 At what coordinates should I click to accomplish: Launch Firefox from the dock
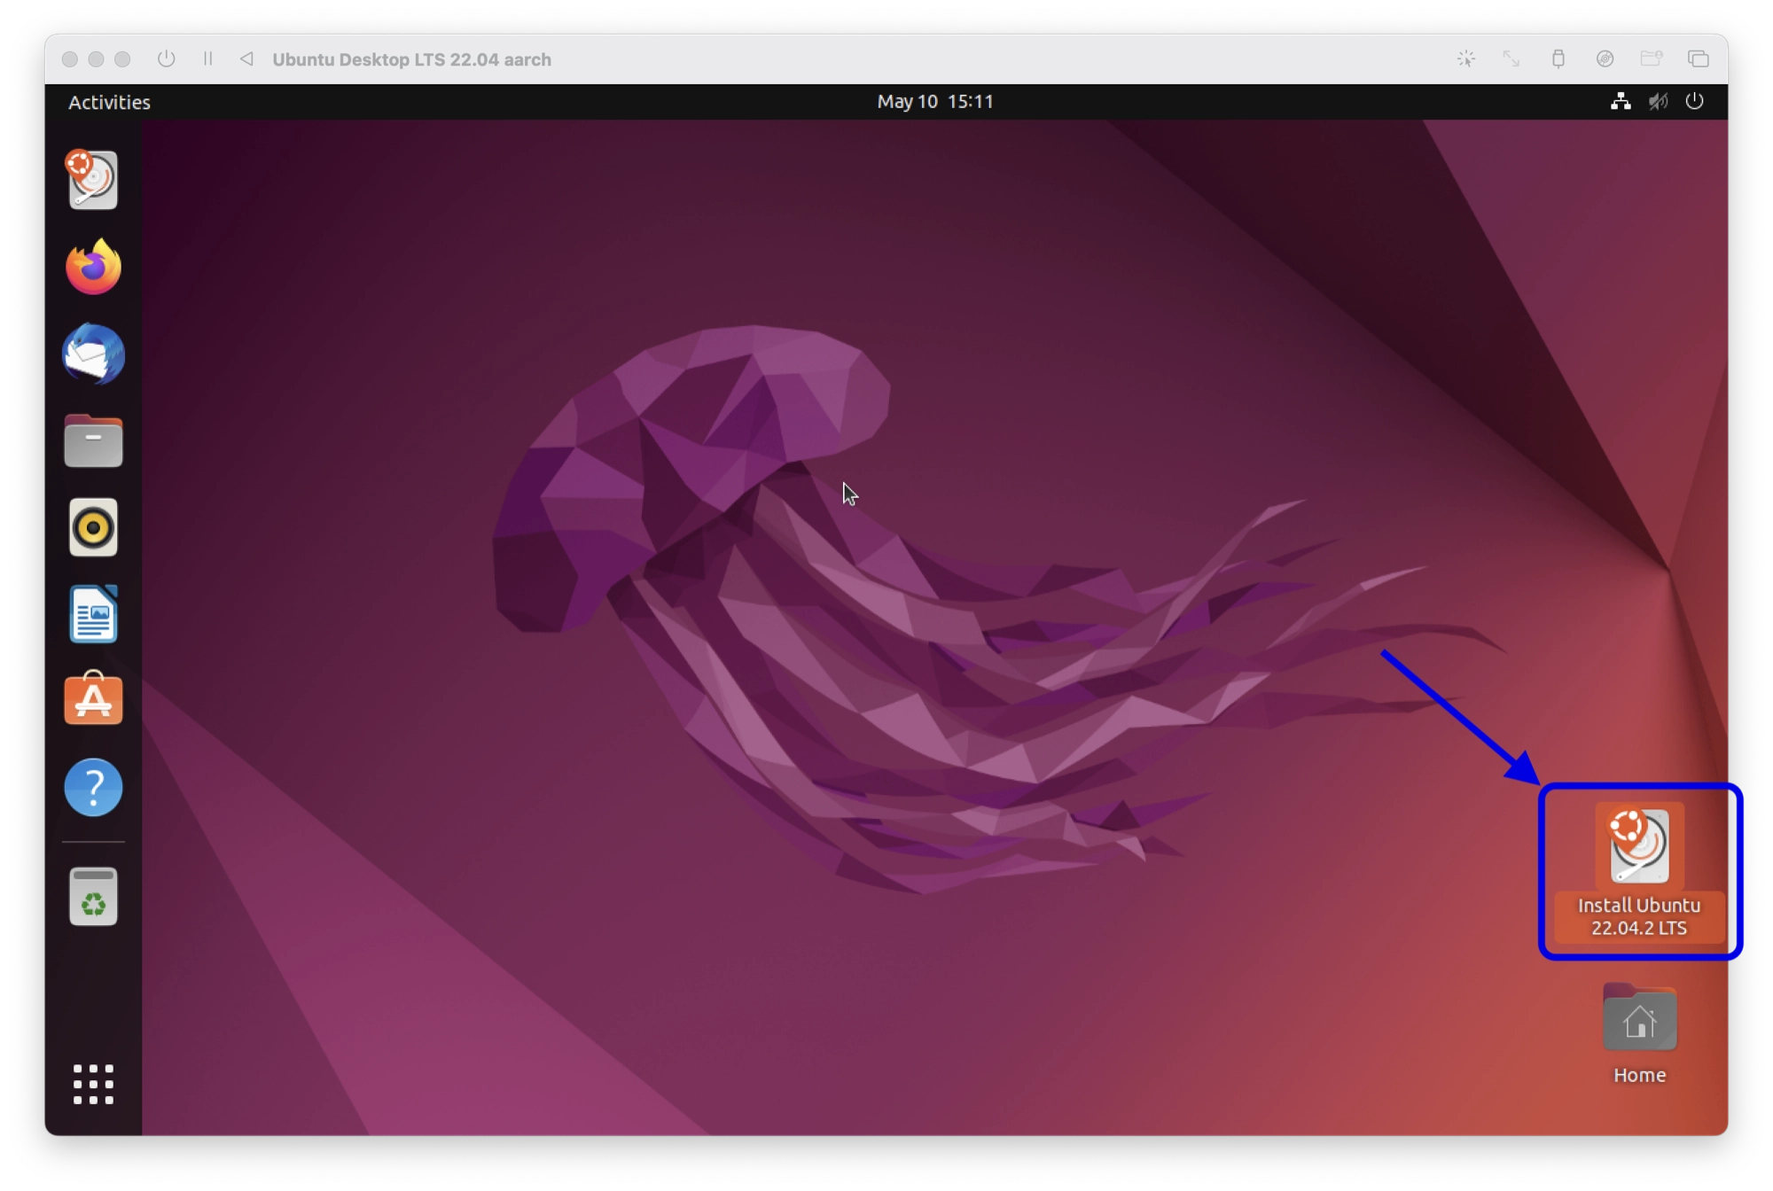[x=93, y=267]
